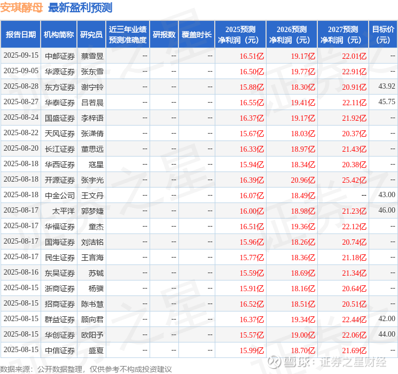Click analyst name 吕若晨
Image resolution: width=398 pixels, height=374 pixels.
[x=92, y=103]
